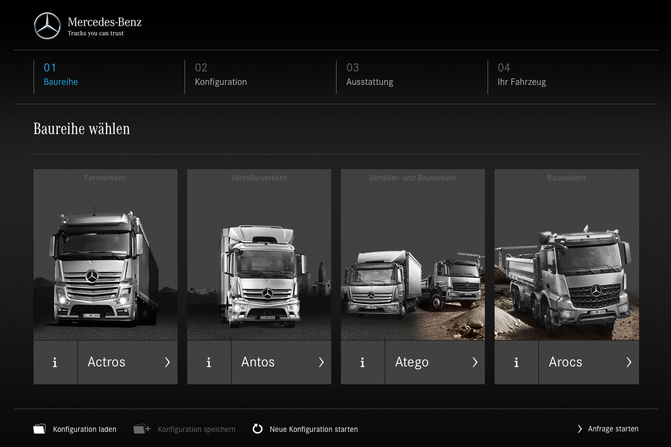671x447 pixels.
Task: Click the Neue Konfiguration starten reload icon
Action: 258,429
